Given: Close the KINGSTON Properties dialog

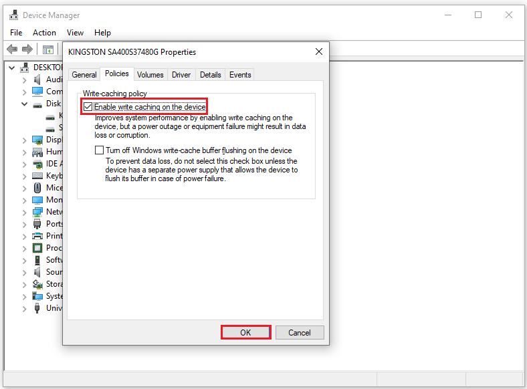Looking at the screenshot, I should coord(319,51).
